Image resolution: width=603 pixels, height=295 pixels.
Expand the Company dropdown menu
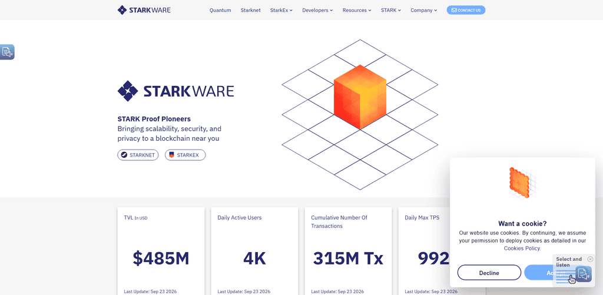pyautogui.click(x=424, y=11)
